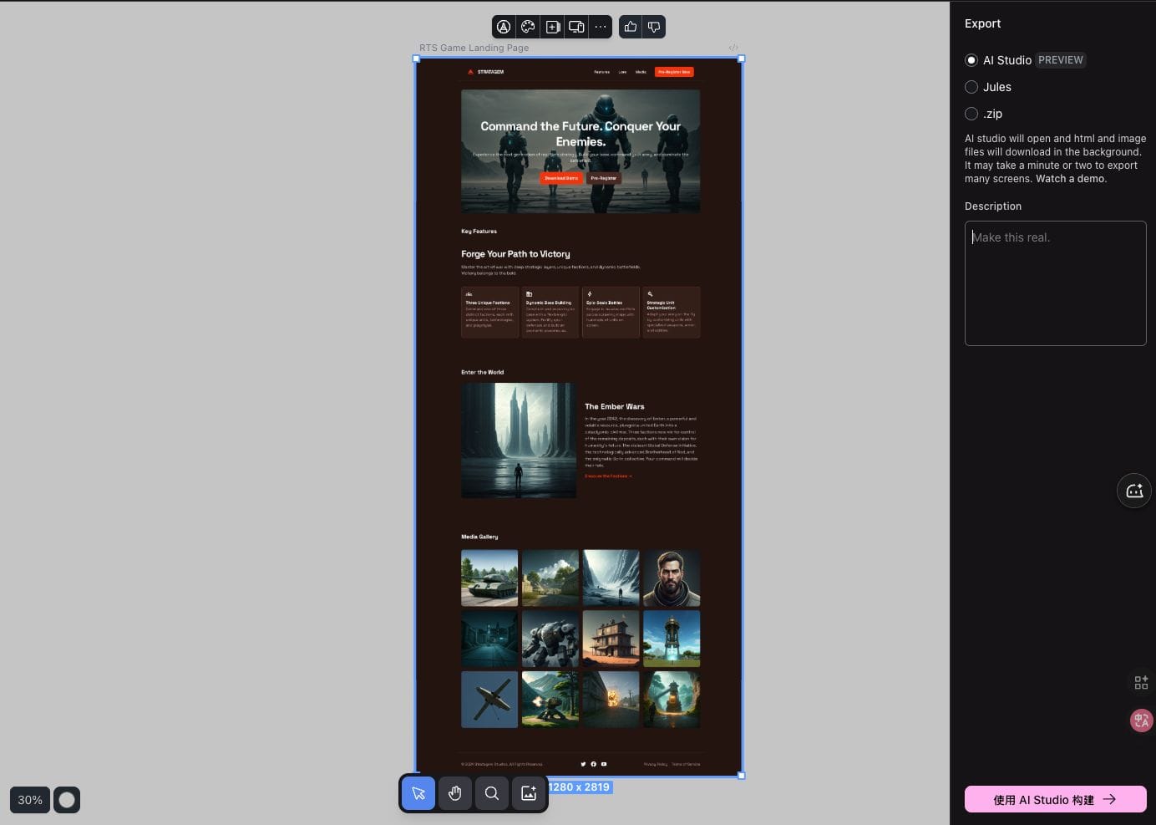Click the Description text area
Image resolution: width=1156 pixels, height=825 pixels.
[x=1055, y=283]
